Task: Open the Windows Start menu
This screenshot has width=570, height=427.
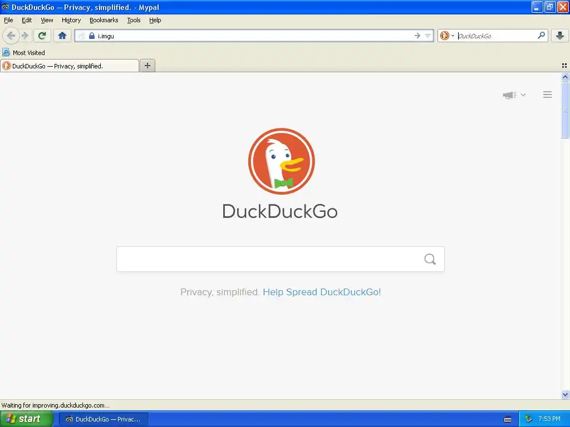Action: tap(26, 419)
